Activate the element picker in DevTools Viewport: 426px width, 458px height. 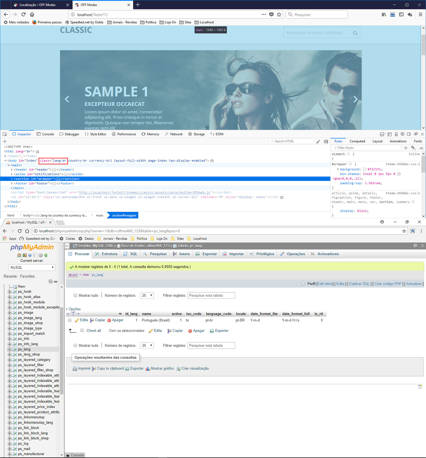[5, 134]
